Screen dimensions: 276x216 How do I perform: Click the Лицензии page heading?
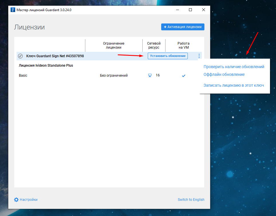(29, 27)
